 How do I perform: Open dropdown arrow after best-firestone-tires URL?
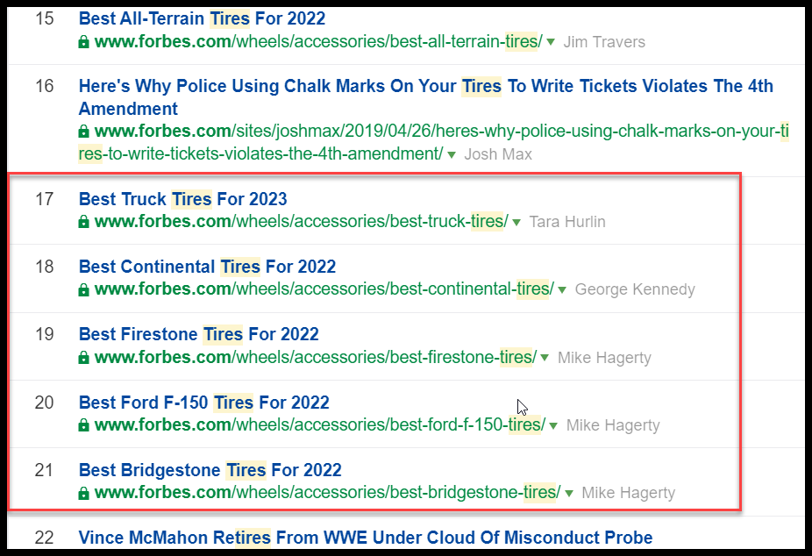[545, 358]
